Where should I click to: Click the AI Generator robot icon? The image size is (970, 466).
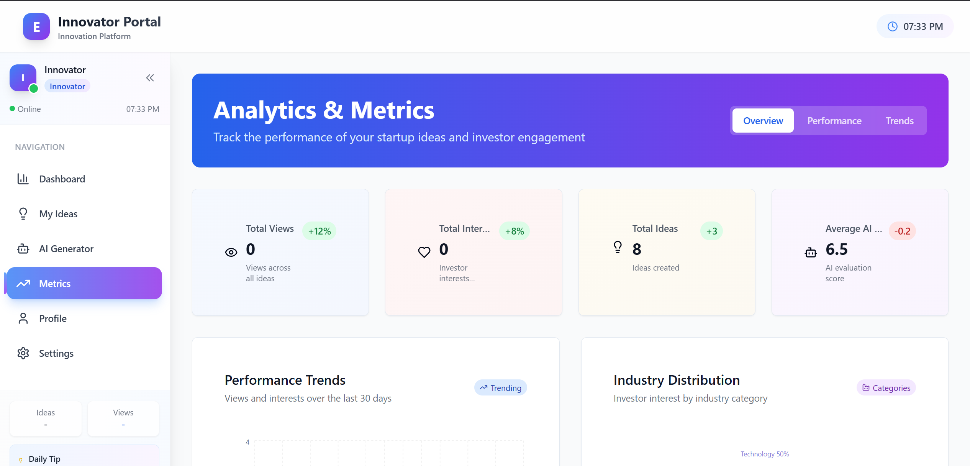pyautogui.click(x=23, y=249)
